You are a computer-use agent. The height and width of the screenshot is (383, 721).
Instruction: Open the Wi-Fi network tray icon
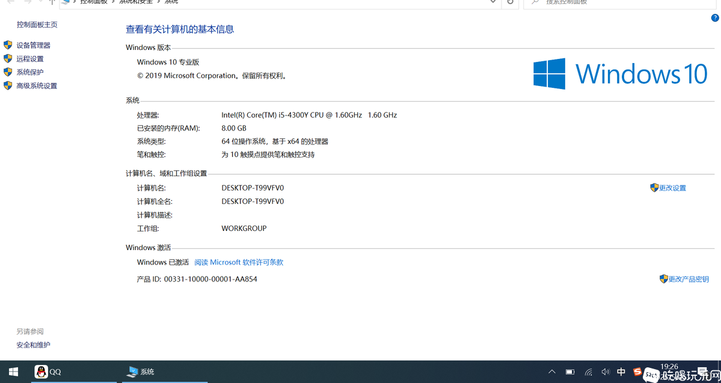click(588, 372)
